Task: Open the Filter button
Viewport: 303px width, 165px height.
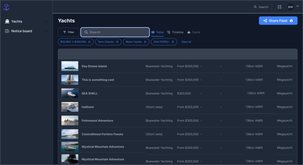Action: (68, 32)
